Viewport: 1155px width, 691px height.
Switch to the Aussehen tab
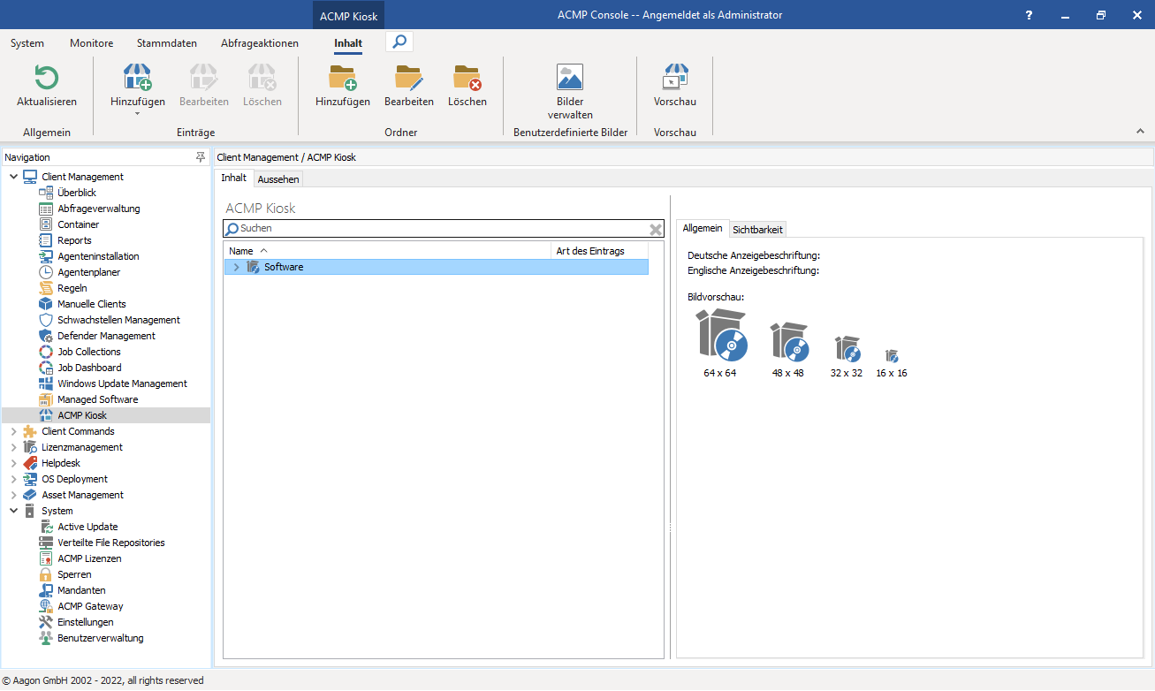tap(278, 178)
